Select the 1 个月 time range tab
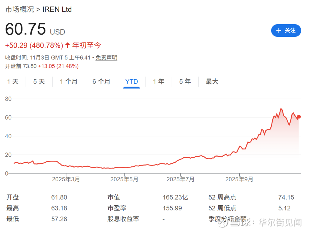311x232 pixels. pos(69,81)
